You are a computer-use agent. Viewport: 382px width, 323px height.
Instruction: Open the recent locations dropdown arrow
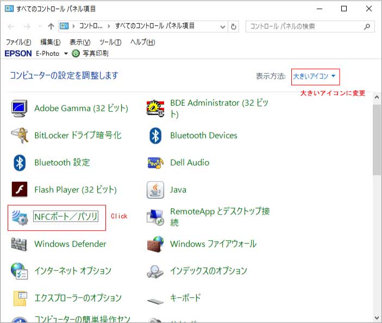point(40,26)
